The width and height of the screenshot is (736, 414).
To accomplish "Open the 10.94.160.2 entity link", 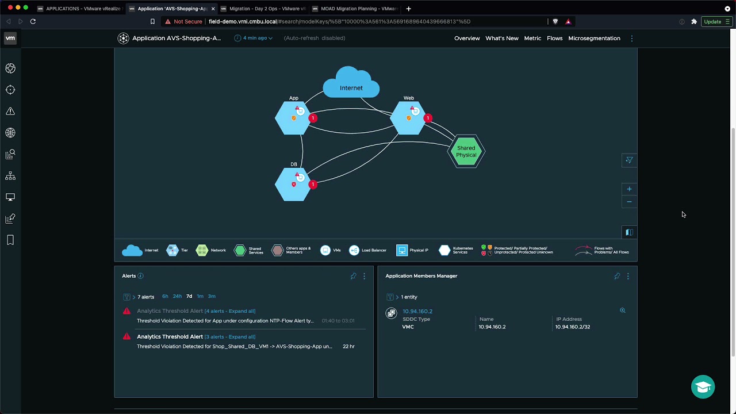I will 417,311.
